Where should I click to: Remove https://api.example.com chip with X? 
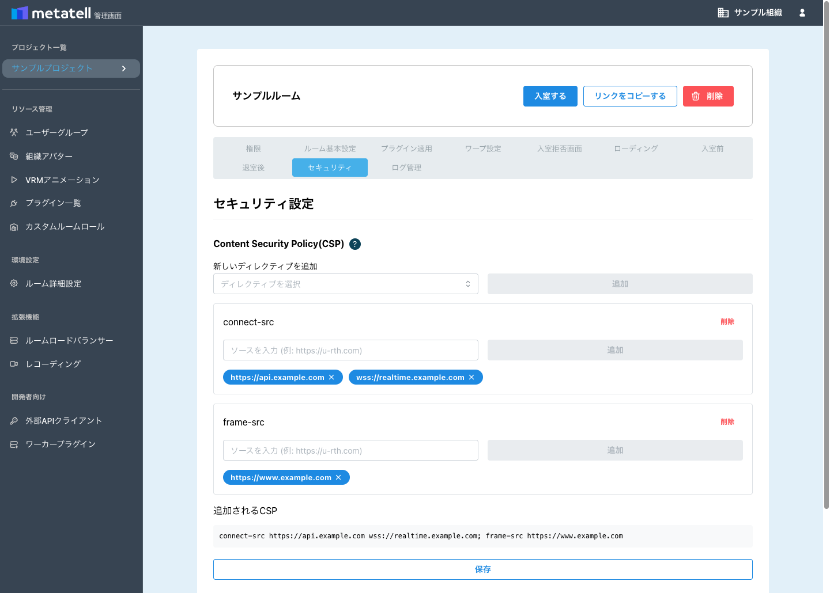click(331, 377)
